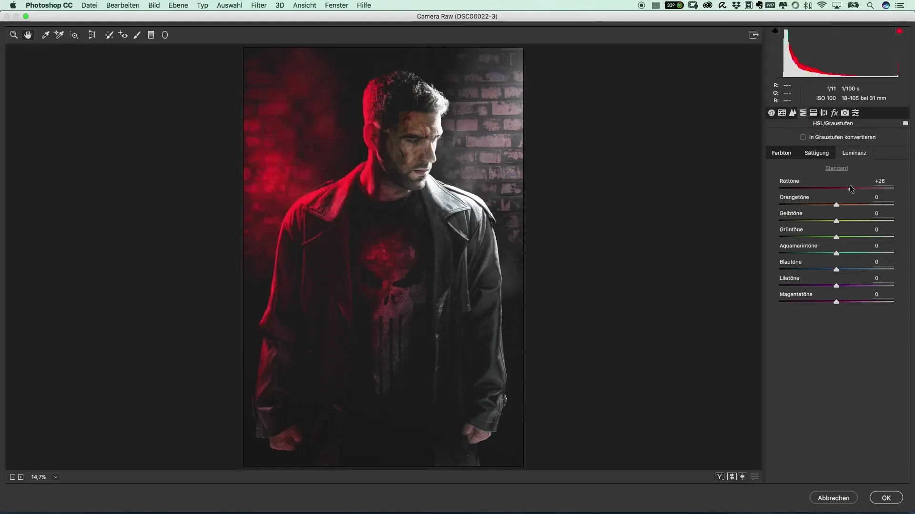
Task: Confirm with the OK button
Action: tap(886, 498)
